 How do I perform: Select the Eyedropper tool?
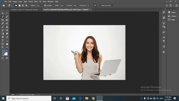click(x=3, y=24)
